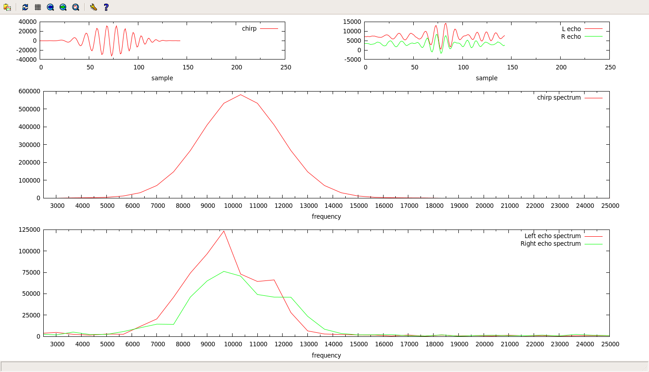Click the Left echo spectrum legend label
Screen dimensions: 649x372
tap(552, 236)
